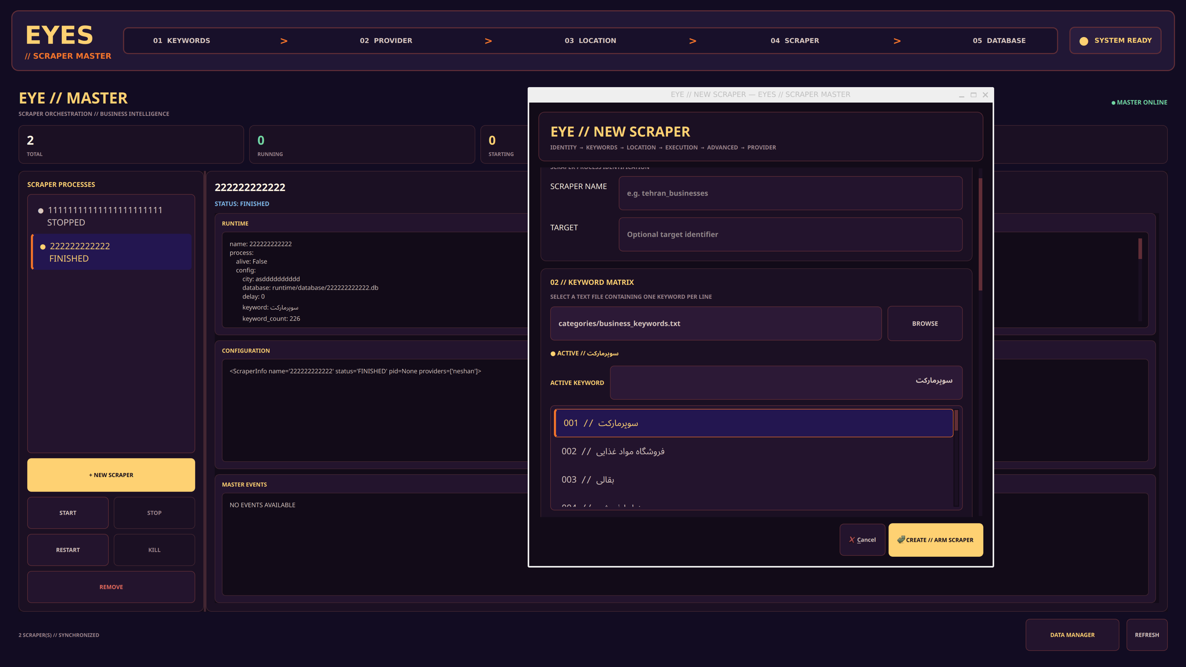Image resolution: width=1186 pixels, height=667 pixels.
Task: Click the System Ready status indicator
Action: point(1115,40)
